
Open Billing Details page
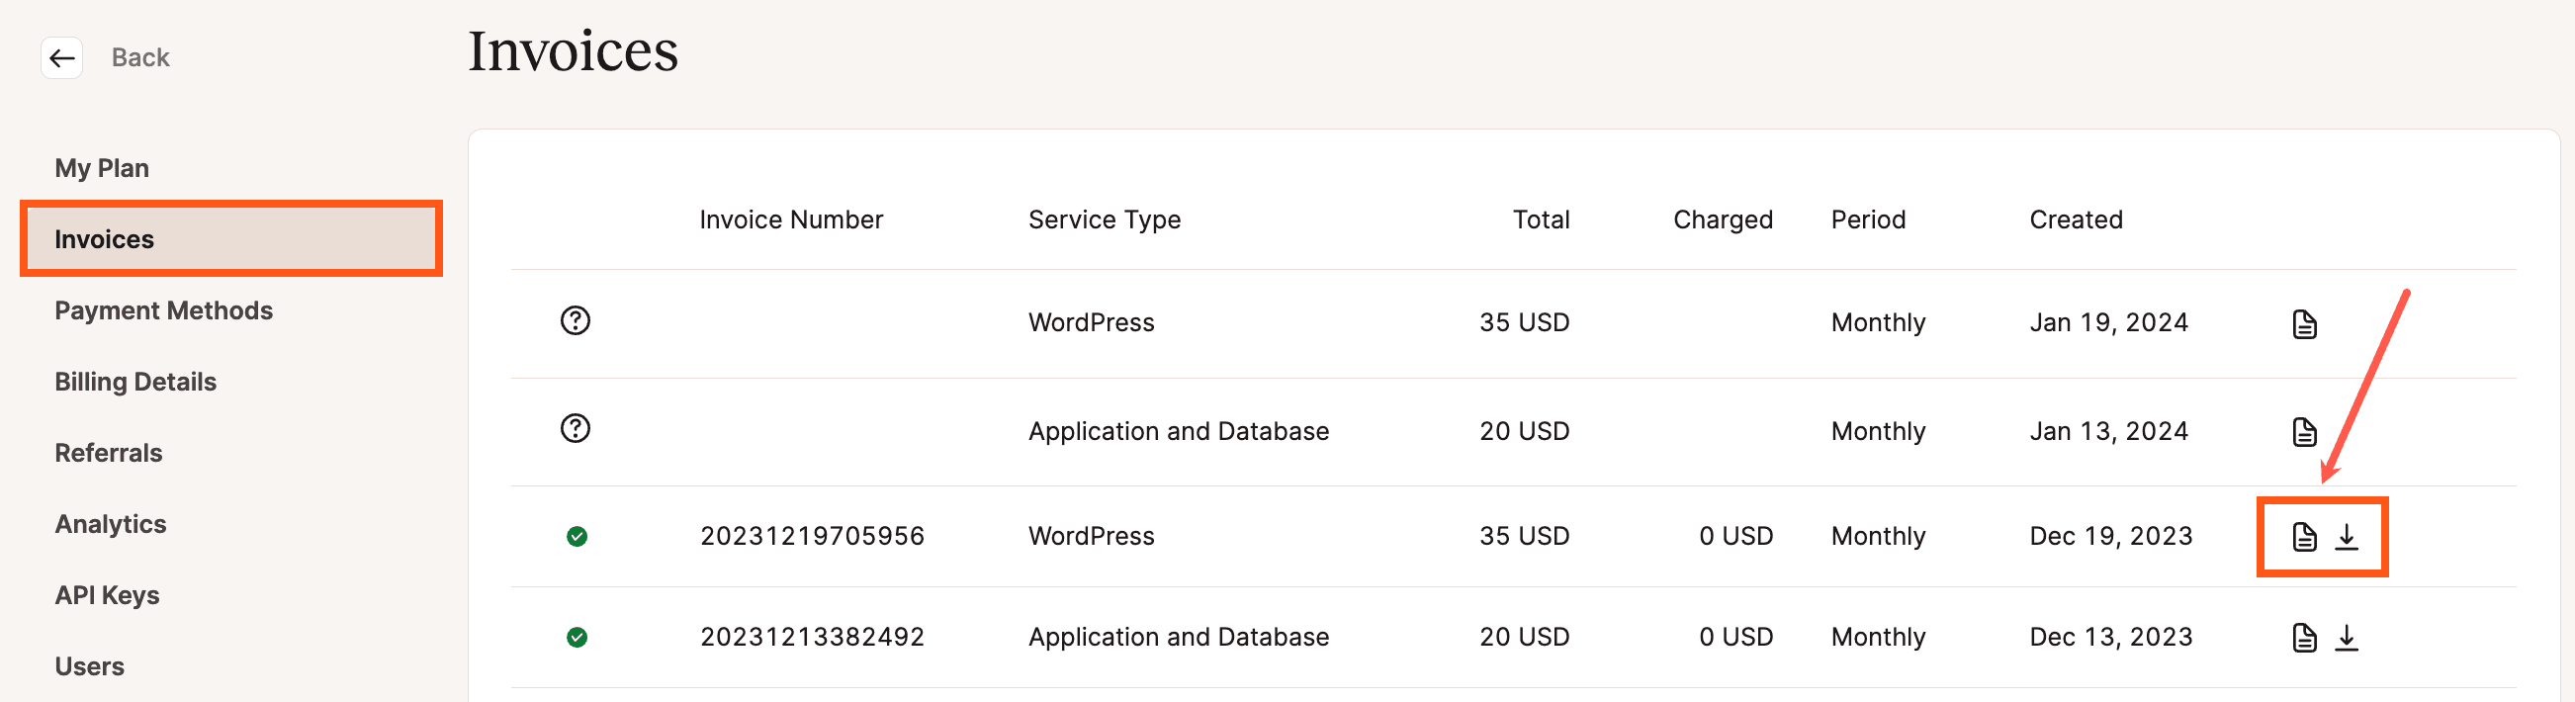(x=134, y=382)
